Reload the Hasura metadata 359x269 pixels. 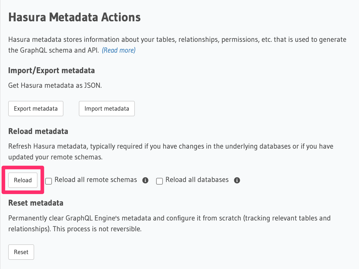(x=23, y=180)
